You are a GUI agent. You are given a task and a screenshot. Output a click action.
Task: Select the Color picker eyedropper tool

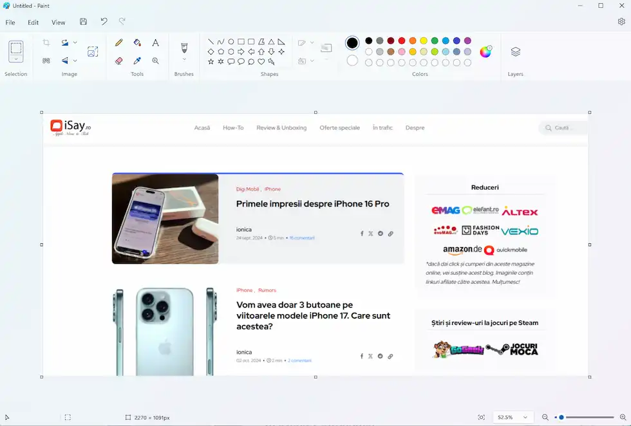[137, 60]
